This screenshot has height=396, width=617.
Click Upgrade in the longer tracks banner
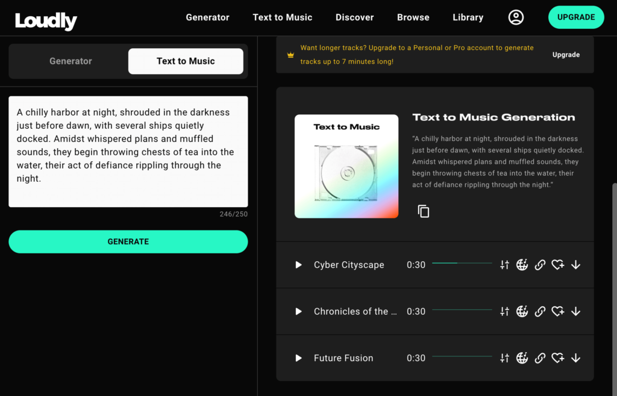tap(566, 54)
